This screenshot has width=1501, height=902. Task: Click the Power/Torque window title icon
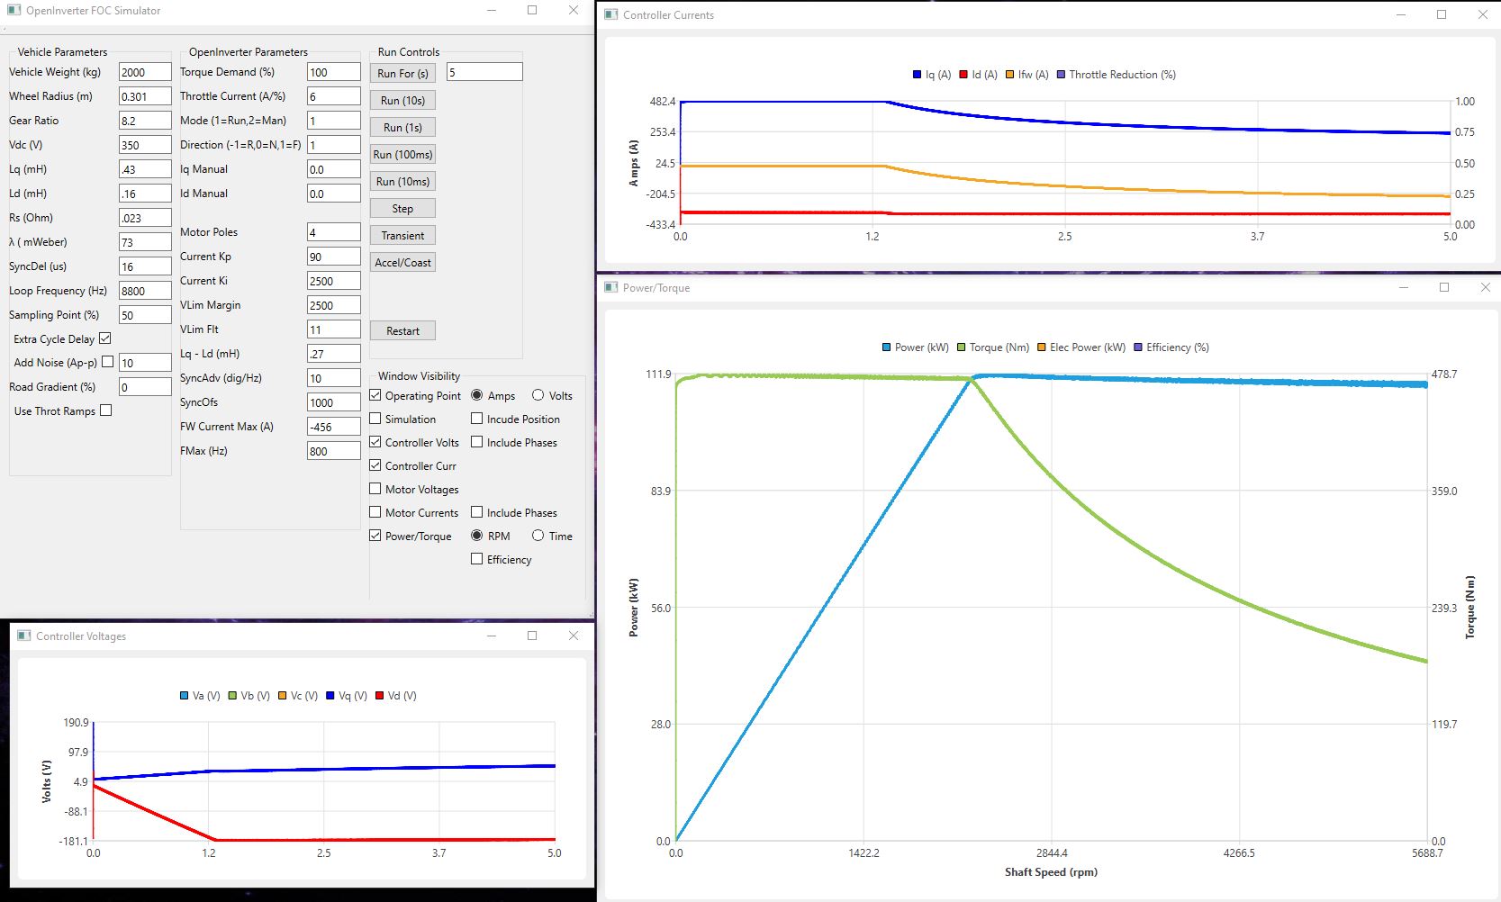tap(611, 287)
